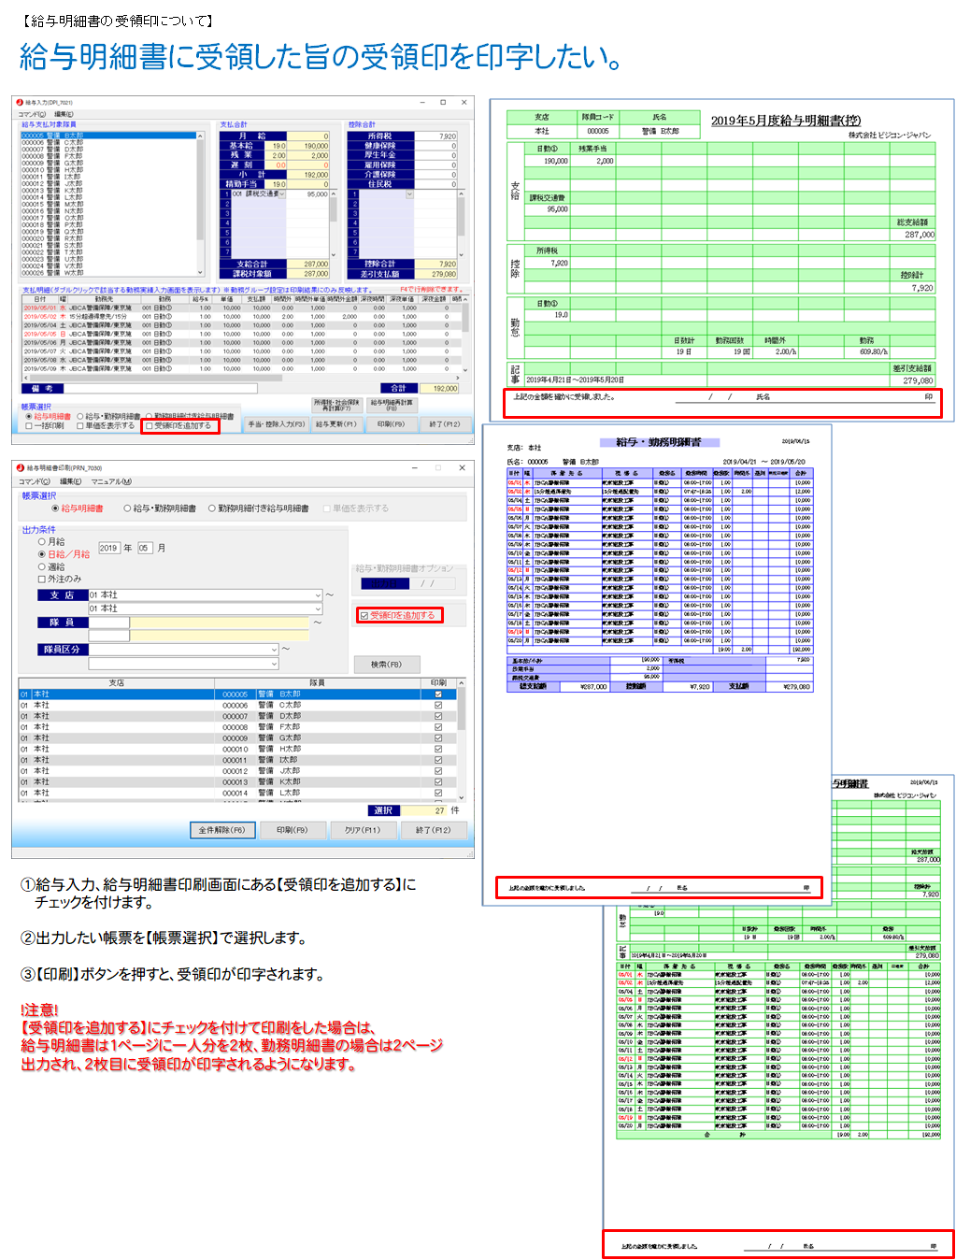Untick the print checkbox for 警備 C太郎
Screen dimensions: 956x1260
coord(438,706)
